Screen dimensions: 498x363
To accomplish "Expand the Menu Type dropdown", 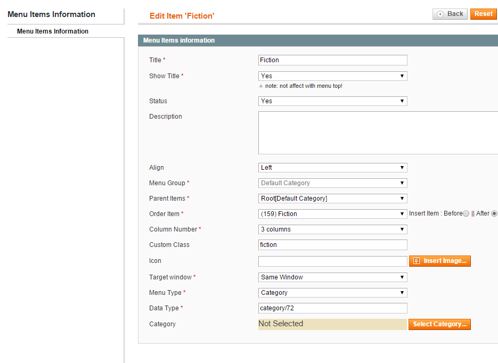I will coord(332,293).
